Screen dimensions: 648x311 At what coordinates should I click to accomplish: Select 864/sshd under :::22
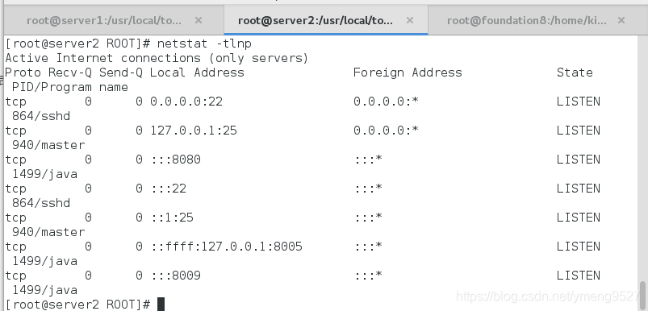click(x=41, y=203)
